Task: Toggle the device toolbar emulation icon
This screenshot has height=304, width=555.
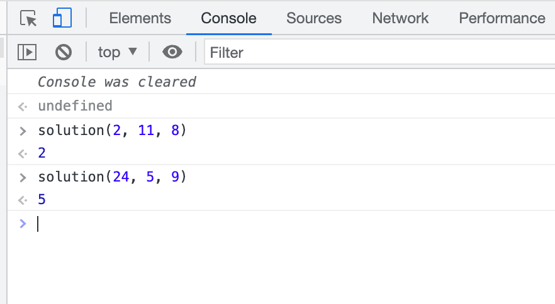Action: coord(62,19)
